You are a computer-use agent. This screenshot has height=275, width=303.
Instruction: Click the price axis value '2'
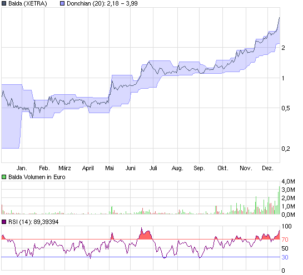(283, 48)
